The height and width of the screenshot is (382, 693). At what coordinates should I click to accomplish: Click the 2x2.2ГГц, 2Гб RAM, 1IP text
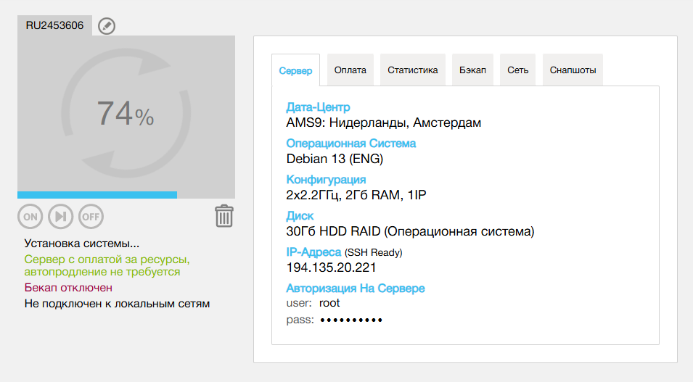coord(356,195)
